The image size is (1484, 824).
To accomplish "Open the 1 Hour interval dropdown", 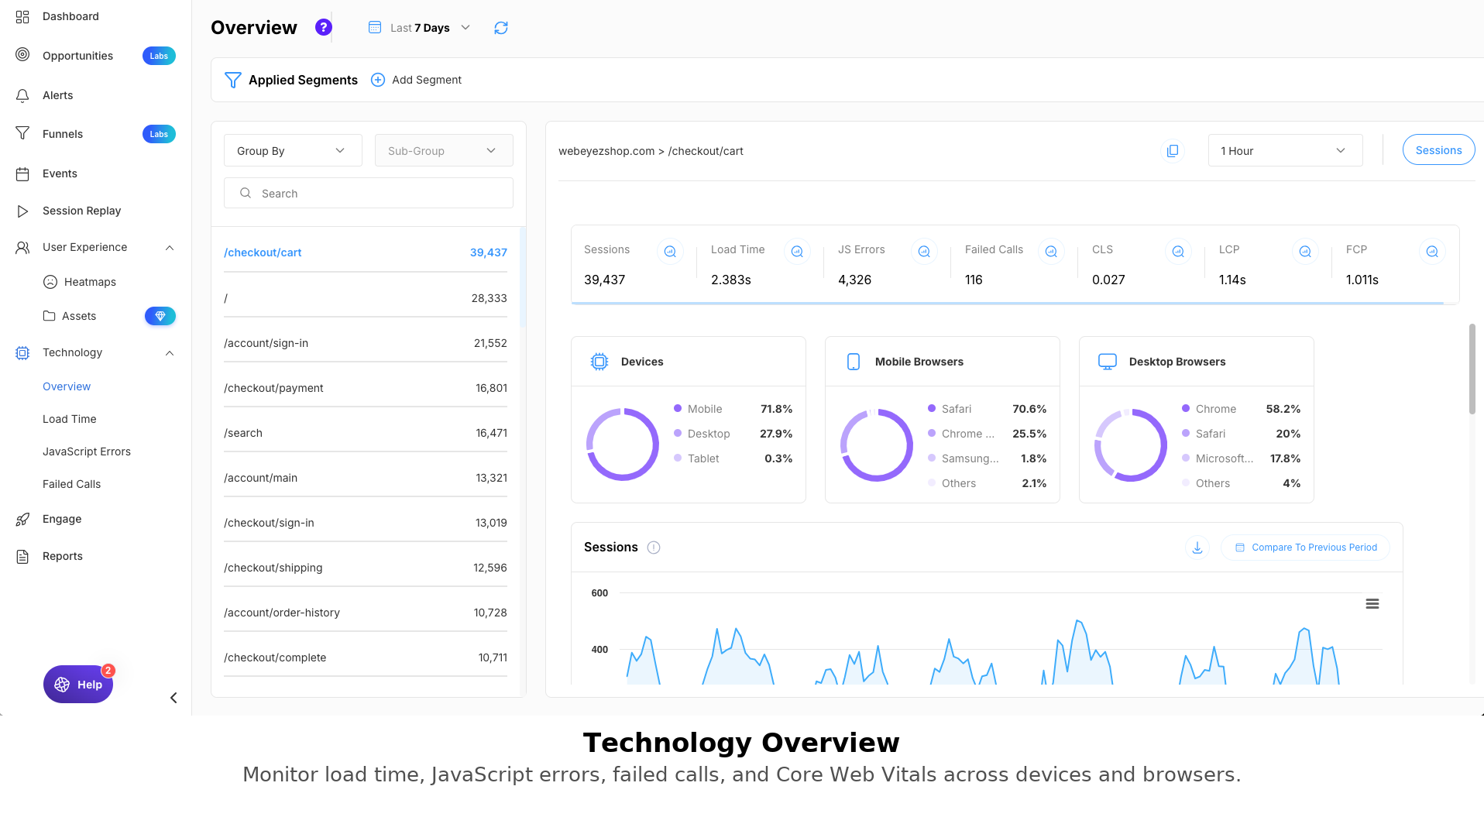I will tap(1284, 151).
